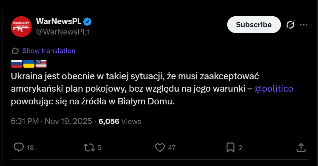The width and height of the screenshot is (318, 166).
Task: Click the Grok icon beside Subscribe
Action: pos(290,25)
